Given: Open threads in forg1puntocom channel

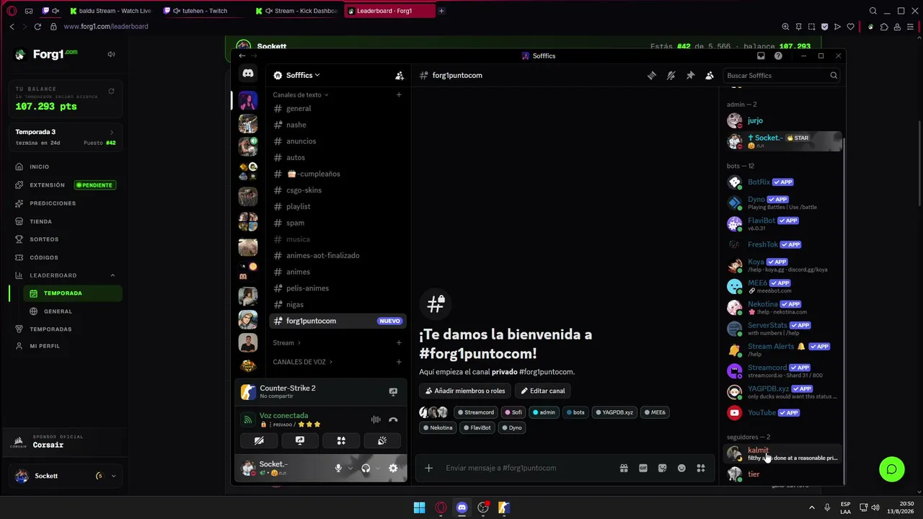Looking at the screenshot, I should 651,75.
